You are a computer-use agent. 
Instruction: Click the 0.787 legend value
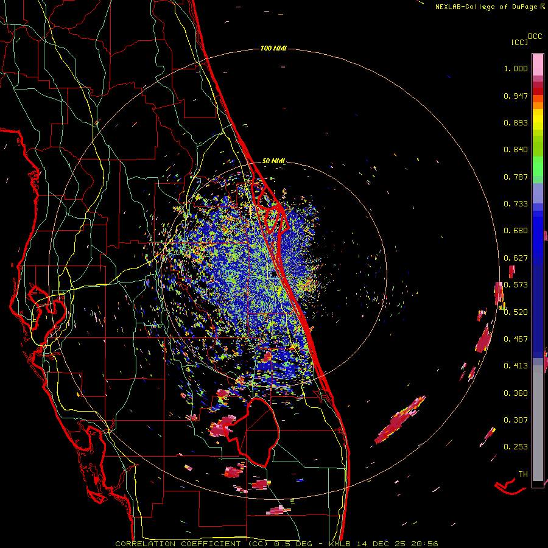(516, 177)
